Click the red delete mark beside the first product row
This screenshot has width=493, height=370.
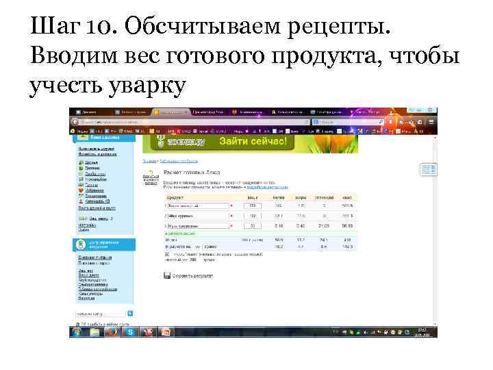click(x=231, y=206)
